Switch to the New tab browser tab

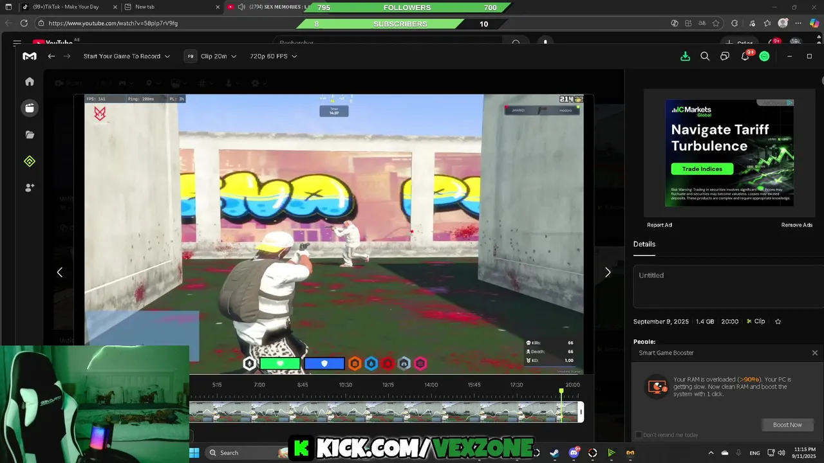[x=171, y=7]
